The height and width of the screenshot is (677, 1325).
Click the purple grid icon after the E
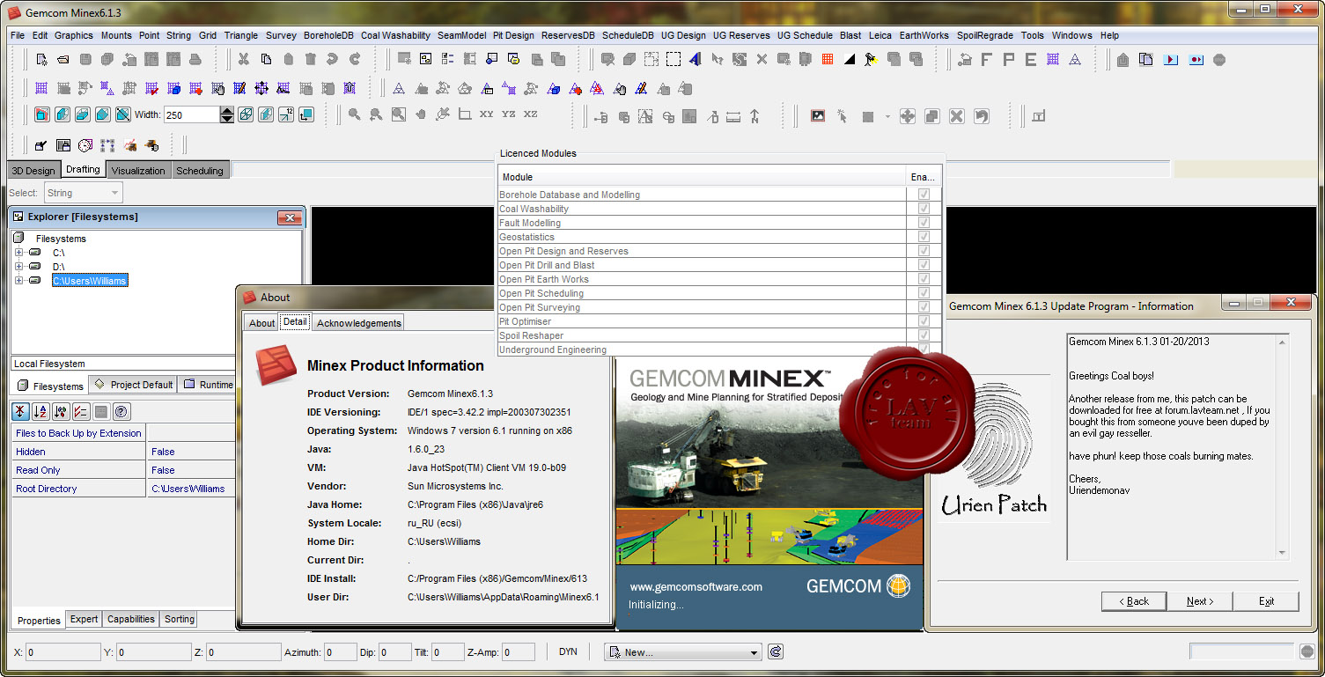tap(1053, 60)
